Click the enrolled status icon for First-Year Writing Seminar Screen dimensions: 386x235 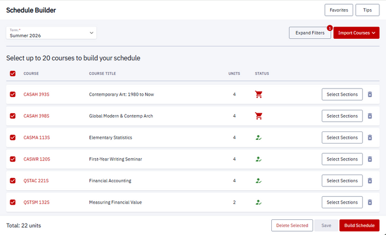pos(258,159)
